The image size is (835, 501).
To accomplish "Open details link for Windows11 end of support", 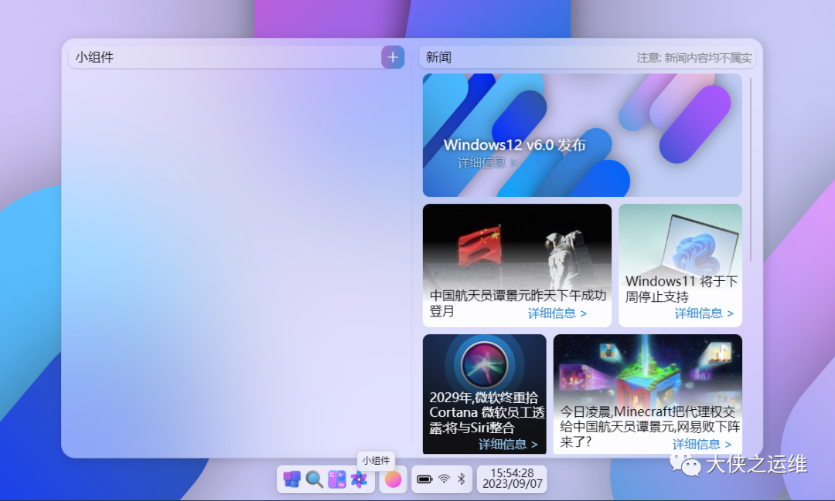I will (x=704, y=313).
